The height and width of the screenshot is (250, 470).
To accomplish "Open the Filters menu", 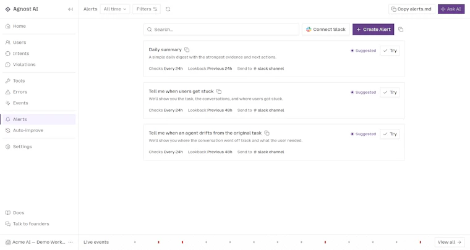I will [147, 9].
